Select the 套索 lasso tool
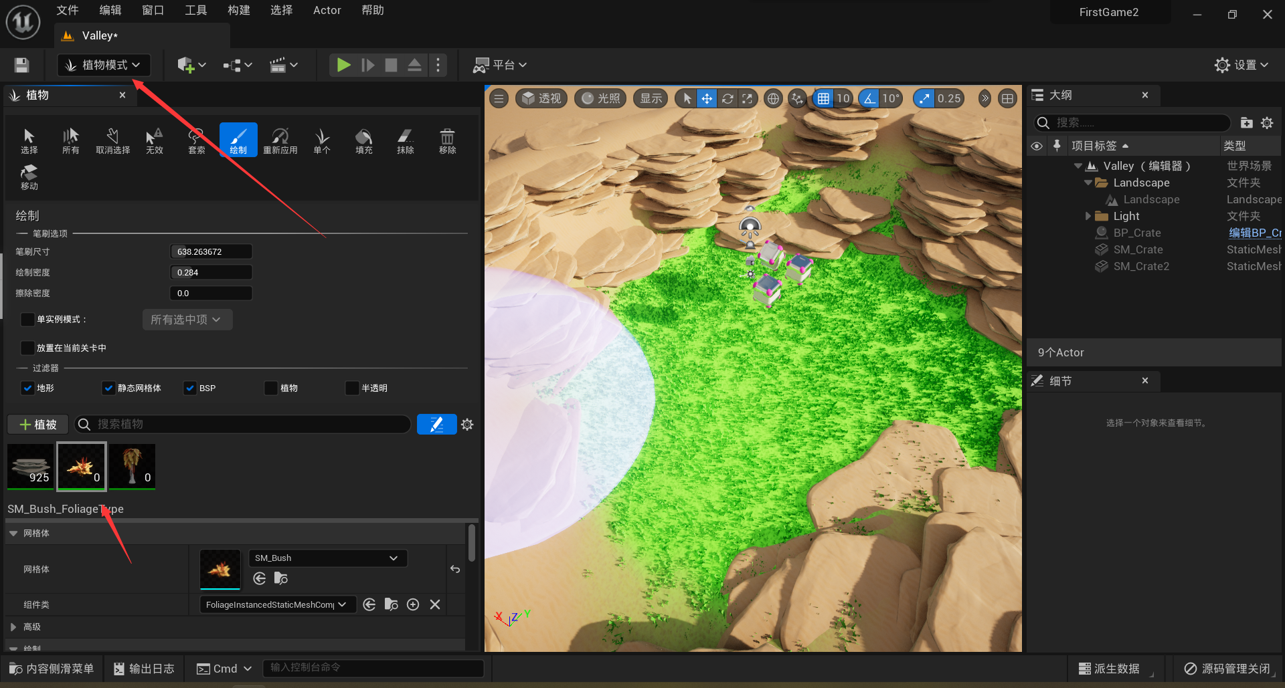This screenshot has width=1285, height=688. [196, 141]
